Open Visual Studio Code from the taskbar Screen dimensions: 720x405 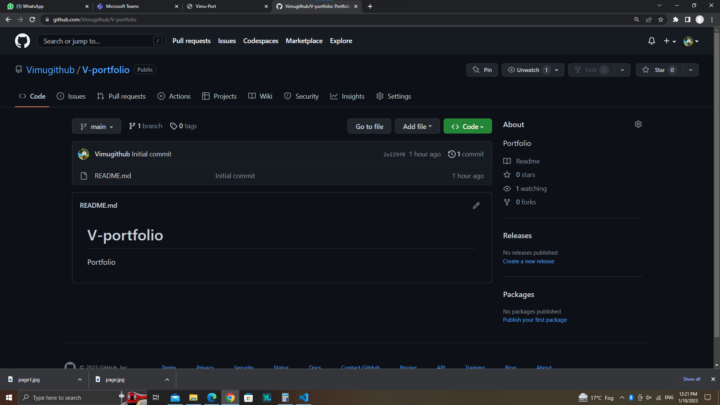303,397
